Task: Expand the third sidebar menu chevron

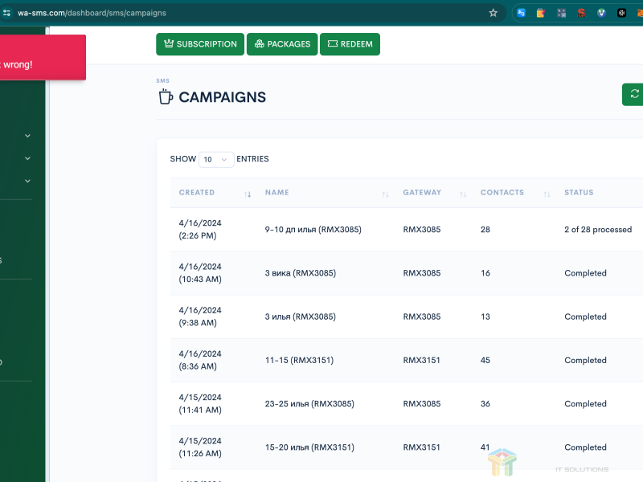Action: coord(27,181)
